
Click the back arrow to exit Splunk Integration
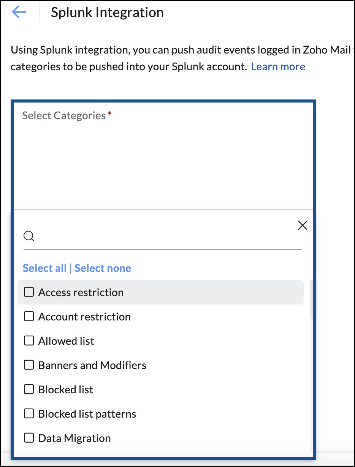pos(19,12)
